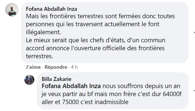The height and width of the screenshot is (111, 195).
Task: Click Fofana Abdallah Inza's profile picture
Action: 12,10
